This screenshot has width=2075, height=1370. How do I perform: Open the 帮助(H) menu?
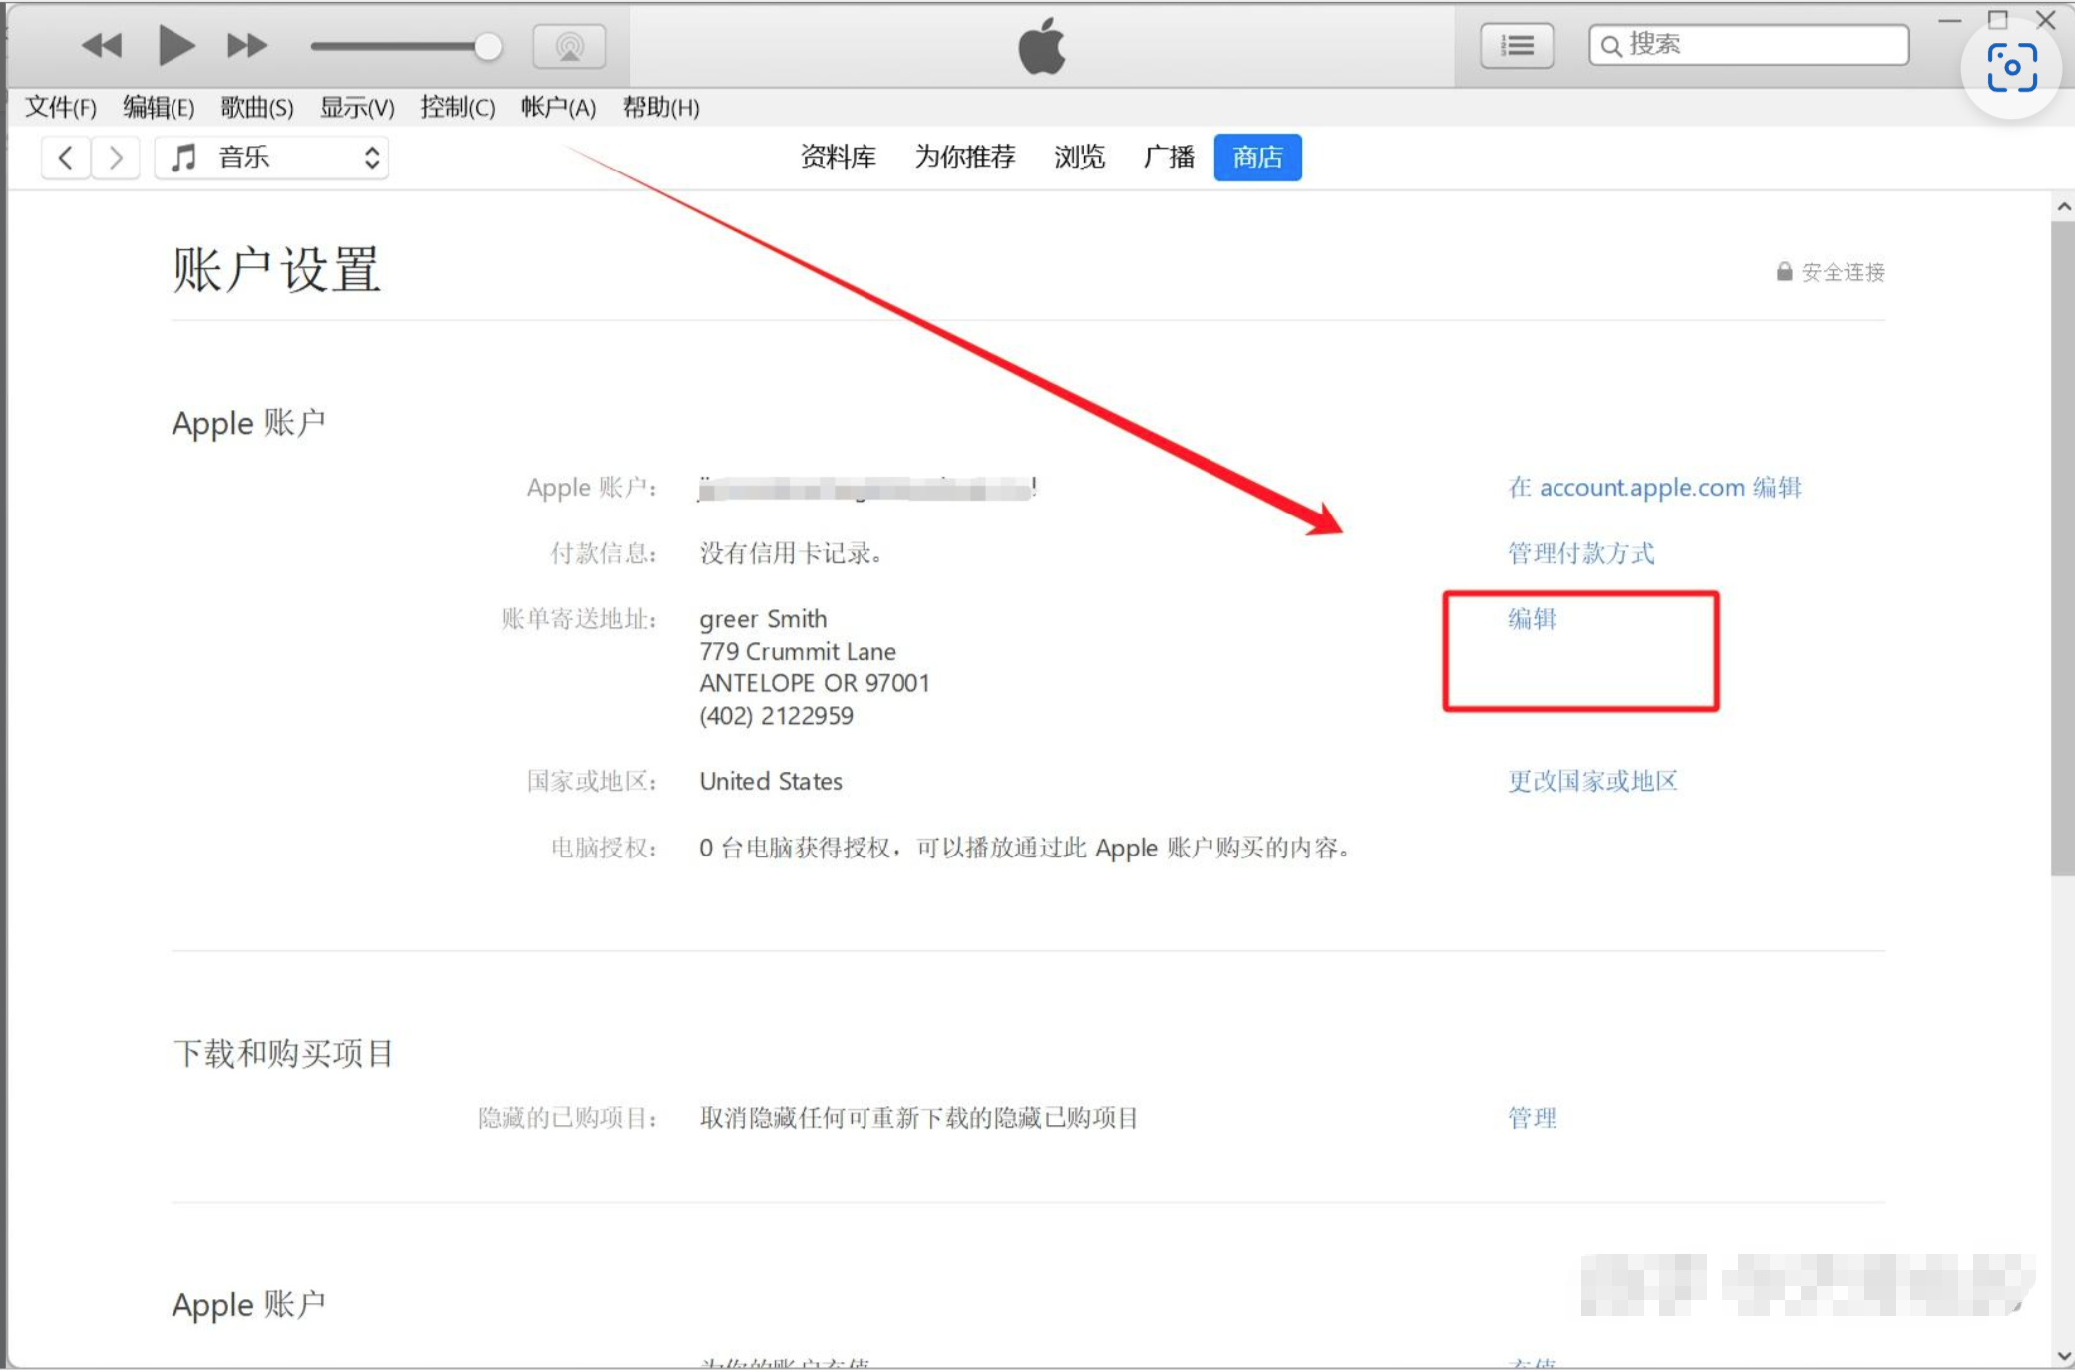pyautogui.click(x=660, y=107)
